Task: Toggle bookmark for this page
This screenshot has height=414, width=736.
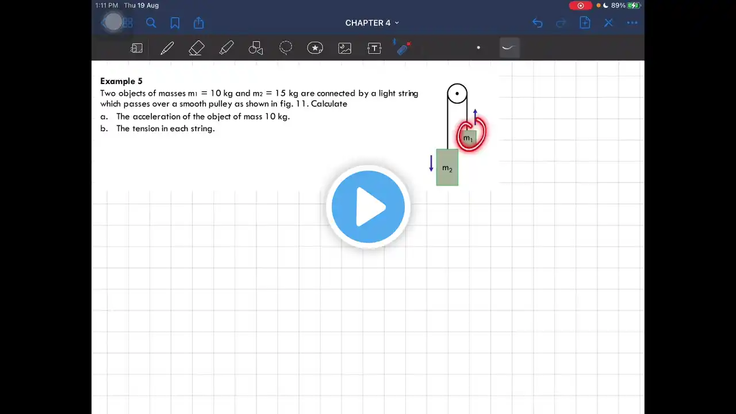Action: pos(175,23)
